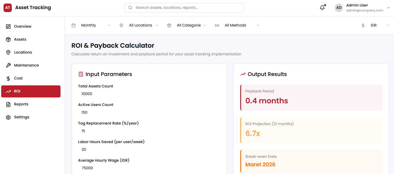Edit the Average Hourly Wage field

coord(149,168)
